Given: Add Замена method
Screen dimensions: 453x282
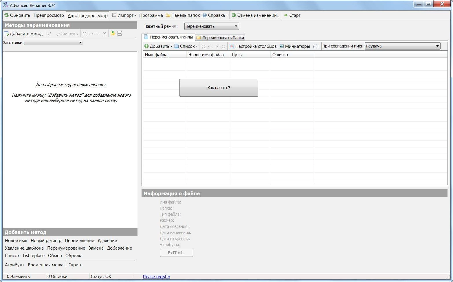Looking at the screenshot, I should point(96,248).
